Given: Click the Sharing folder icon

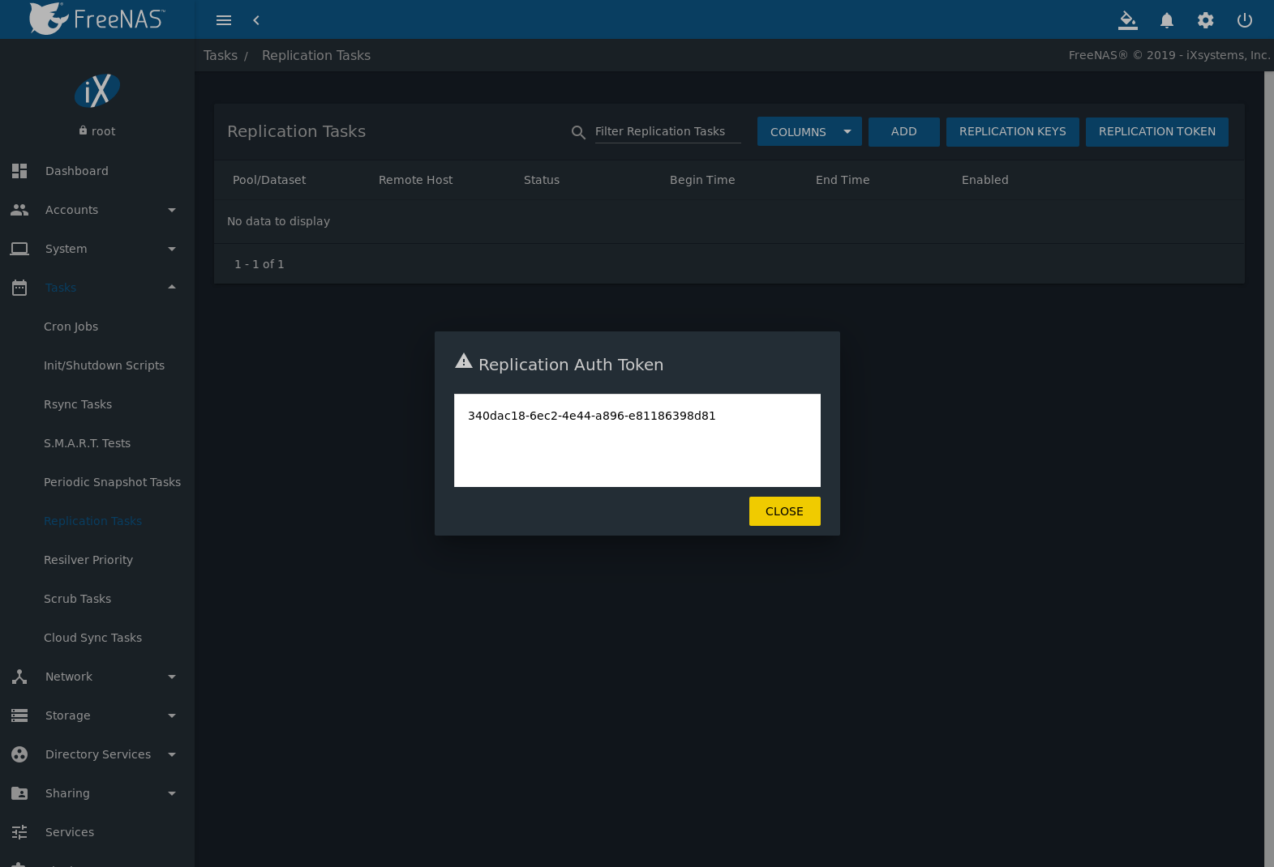Looking at the screenshot, I should [19, 793].
